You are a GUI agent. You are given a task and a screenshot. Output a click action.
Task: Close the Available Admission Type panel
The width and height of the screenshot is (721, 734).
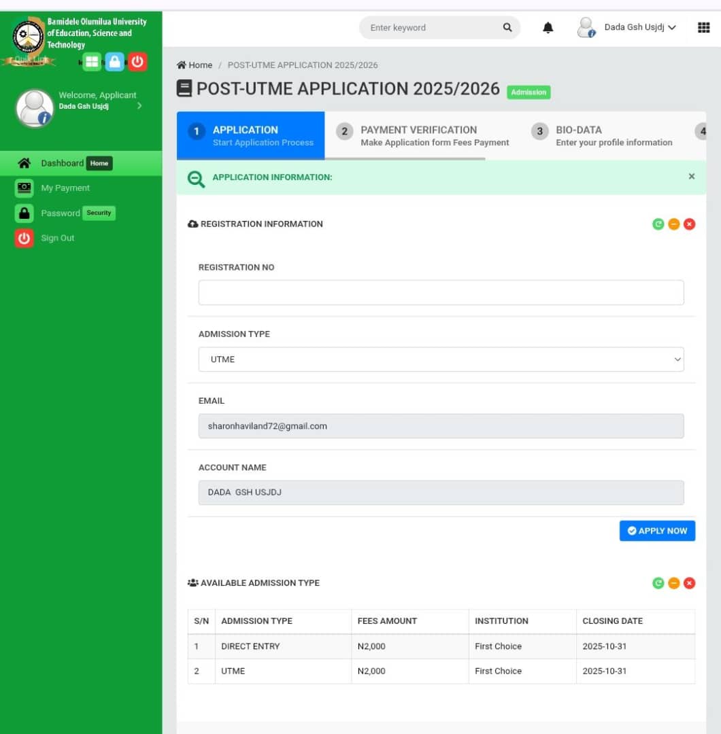coord(688,583)
